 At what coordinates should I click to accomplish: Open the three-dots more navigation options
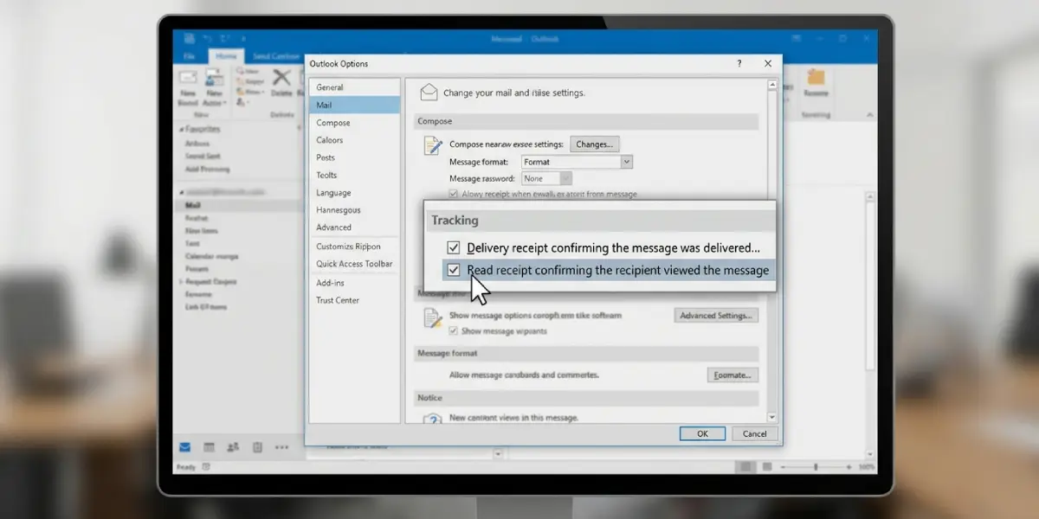(281, 447)
